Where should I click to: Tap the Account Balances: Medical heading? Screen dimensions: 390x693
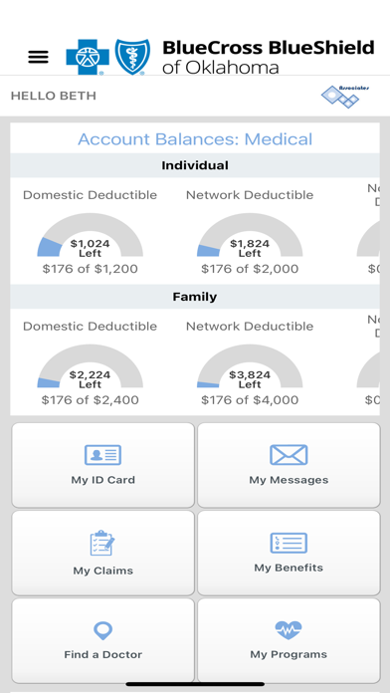[x=195, y=139]
